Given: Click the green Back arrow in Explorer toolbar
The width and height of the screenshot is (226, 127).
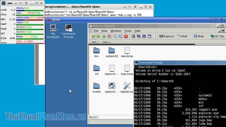Looking at the screenshot, I should (93, 36).
